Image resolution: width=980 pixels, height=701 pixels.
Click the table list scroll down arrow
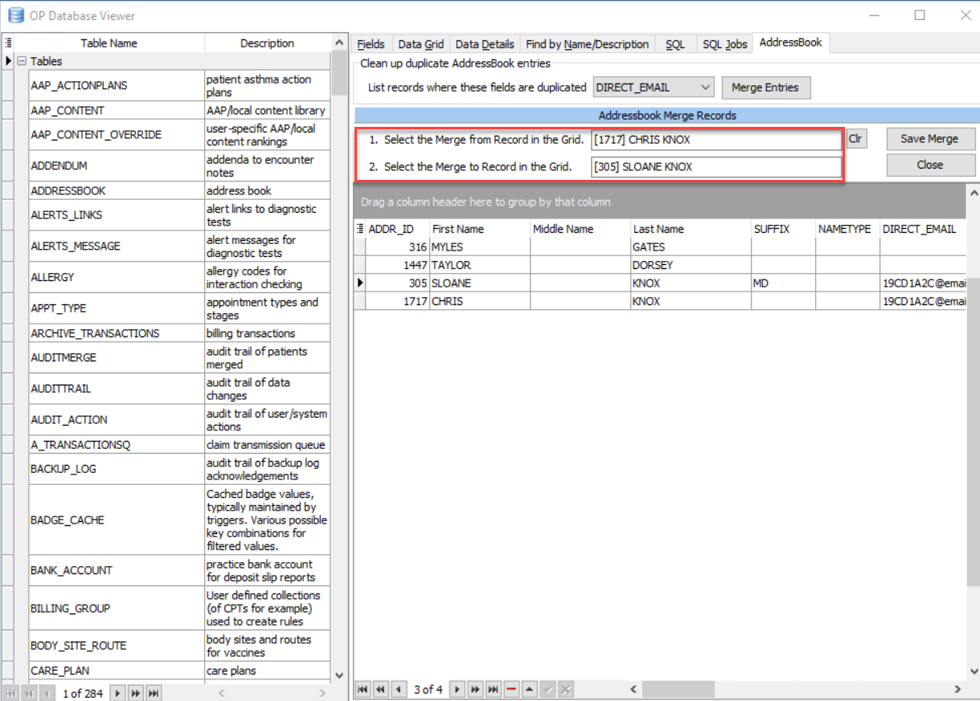(x=338, y=676)
